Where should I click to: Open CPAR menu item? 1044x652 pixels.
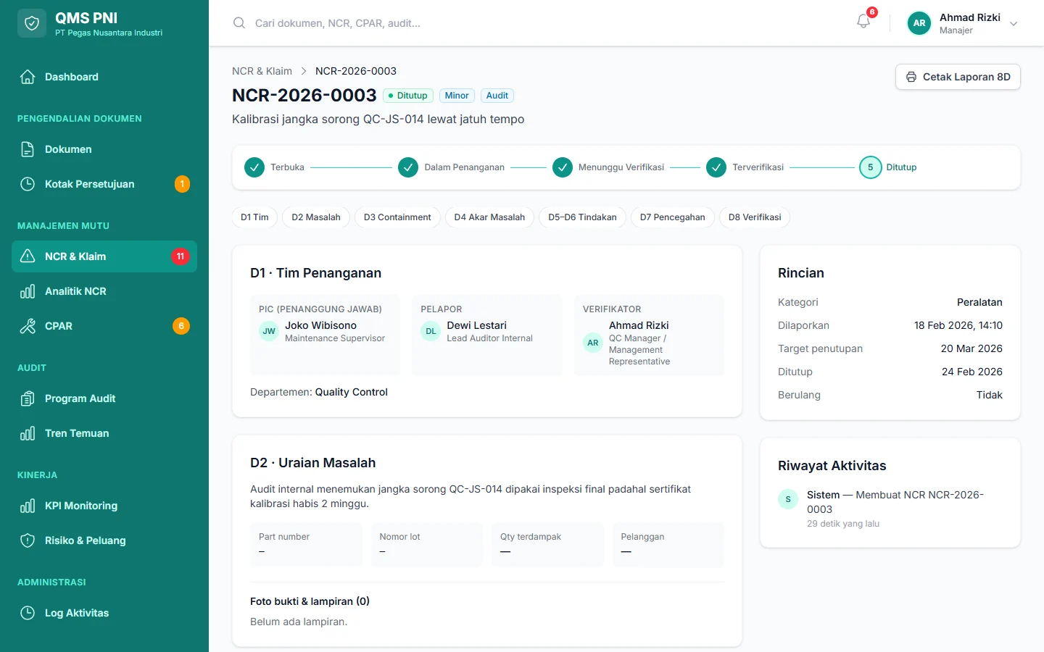click(104, 326)
